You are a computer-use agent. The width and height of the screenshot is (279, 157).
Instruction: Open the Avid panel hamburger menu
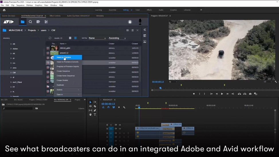[x=133, y=30]
